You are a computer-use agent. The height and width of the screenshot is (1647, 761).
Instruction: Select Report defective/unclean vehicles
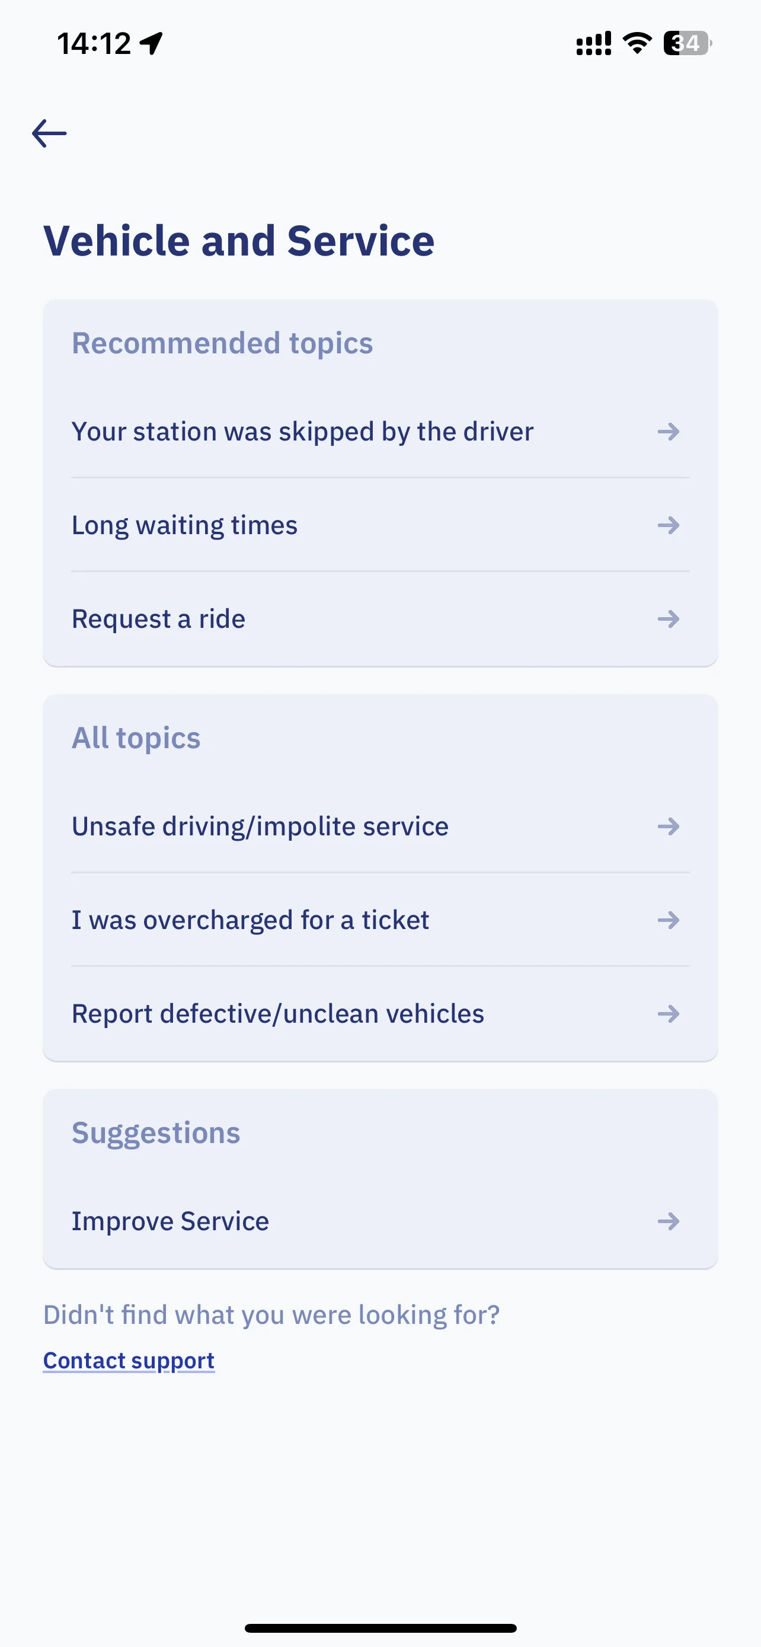(380, 1013)
